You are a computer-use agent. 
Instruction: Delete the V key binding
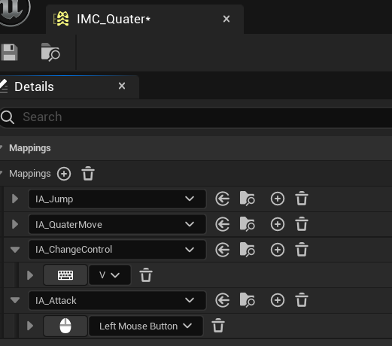(146, 275)
